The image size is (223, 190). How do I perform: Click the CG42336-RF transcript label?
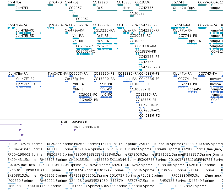tap(149, 30)
